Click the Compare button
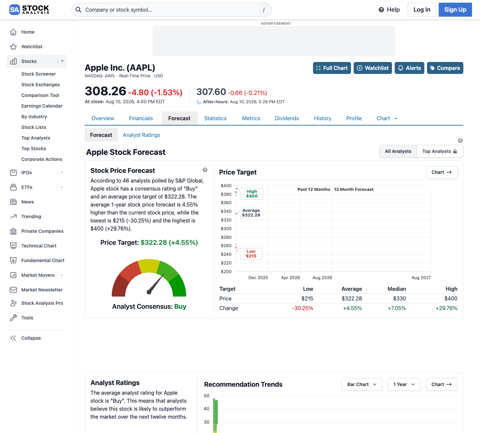The height and width of the screenshot is (433, 480). (445, 68)
